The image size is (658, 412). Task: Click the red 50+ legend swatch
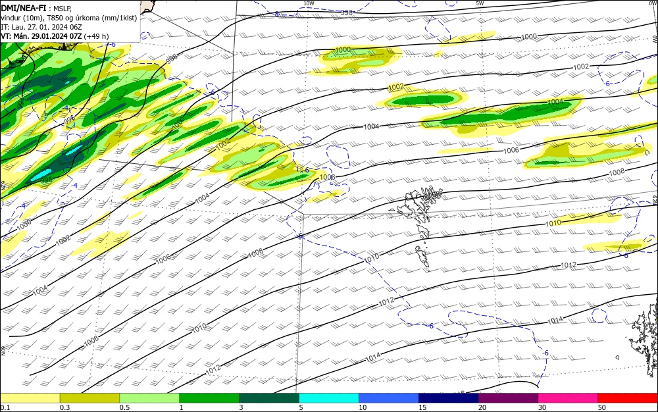(x=628, y=398)
